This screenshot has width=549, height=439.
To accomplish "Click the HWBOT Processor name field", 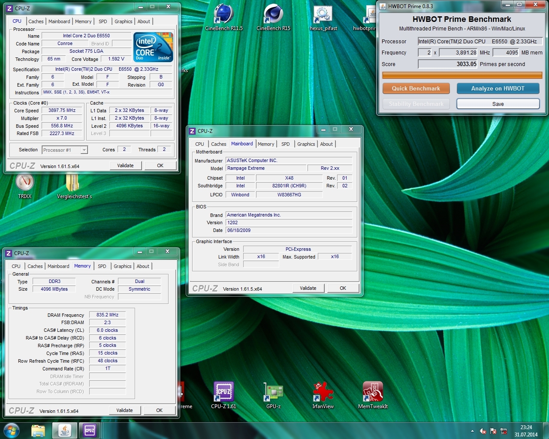I will [x=480, y=42].
